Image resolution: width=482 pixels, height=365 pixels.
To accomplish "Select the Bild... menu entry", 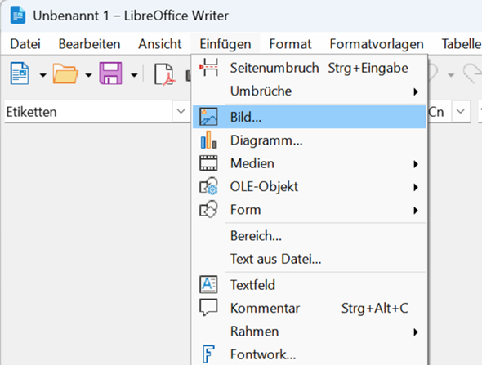I will click(x=310, y=117).
